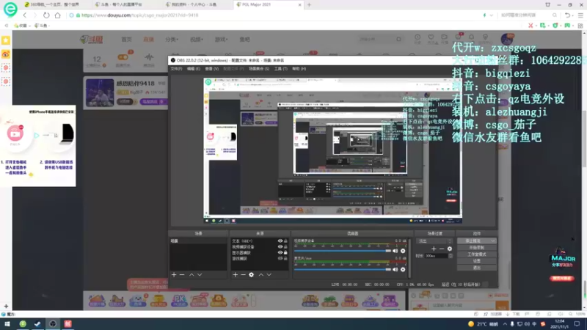The height and width of the screenshot is (330, 587).
Task: Open the yellow star favorites sidebar icon
Action: coord(6,40)
